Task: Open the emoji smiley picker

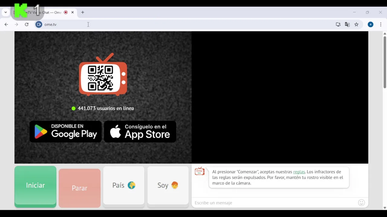Action: coord(361,203)
